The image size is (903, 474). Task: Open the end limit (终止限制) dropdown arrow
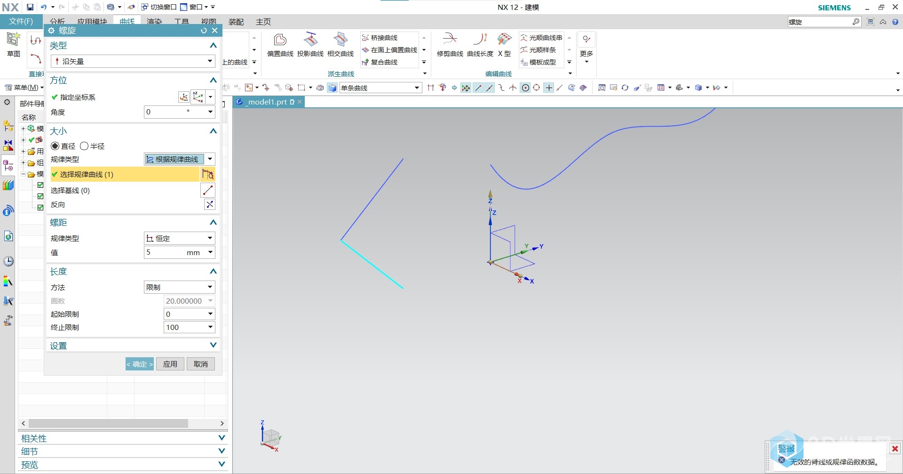click(x=210, y=327)
